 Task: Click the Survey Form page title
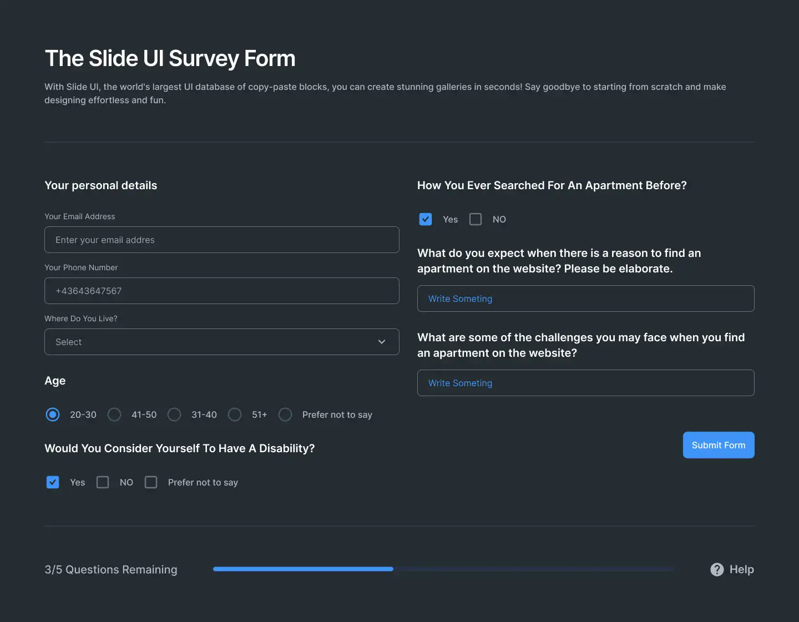coord(170,59)
